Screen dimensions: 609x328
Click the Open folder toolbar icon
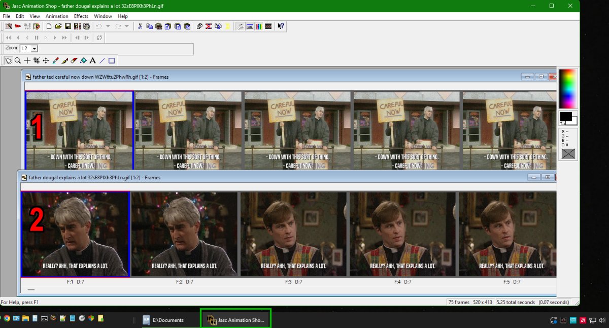pyautogui.click(x=58, y=26)
